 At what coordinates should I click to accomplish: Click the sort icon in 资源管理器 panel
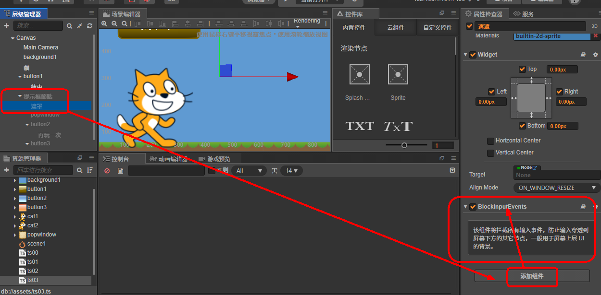coord(89,170)
